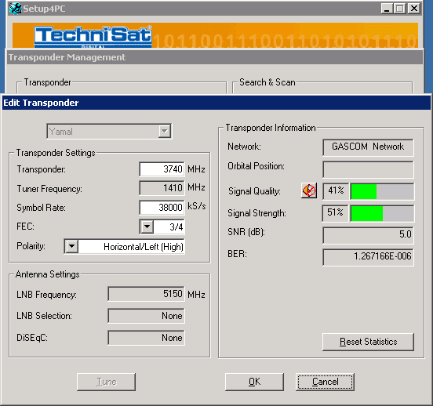Click the Signal Strength progress bar
The width and height of the screenshot is (433, 406).
[x=382, y=213]
